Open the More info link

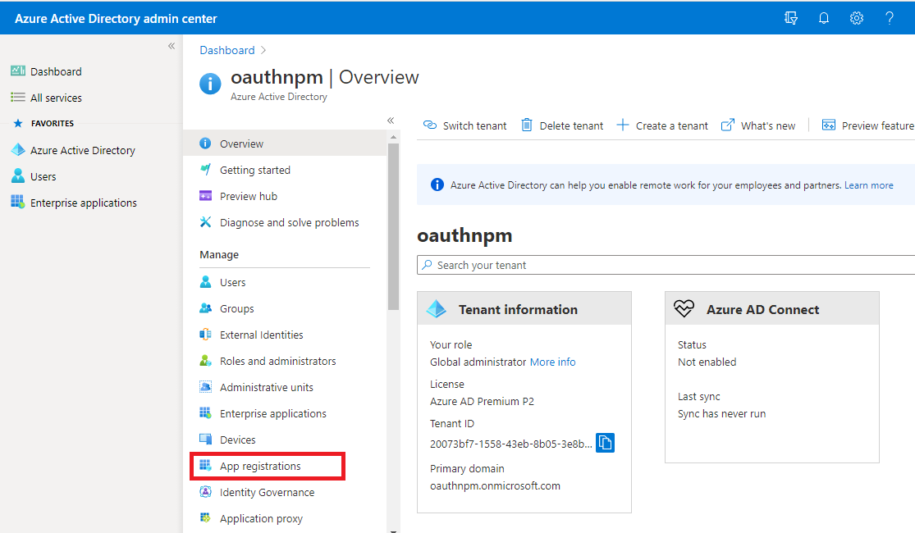(552, 362)
